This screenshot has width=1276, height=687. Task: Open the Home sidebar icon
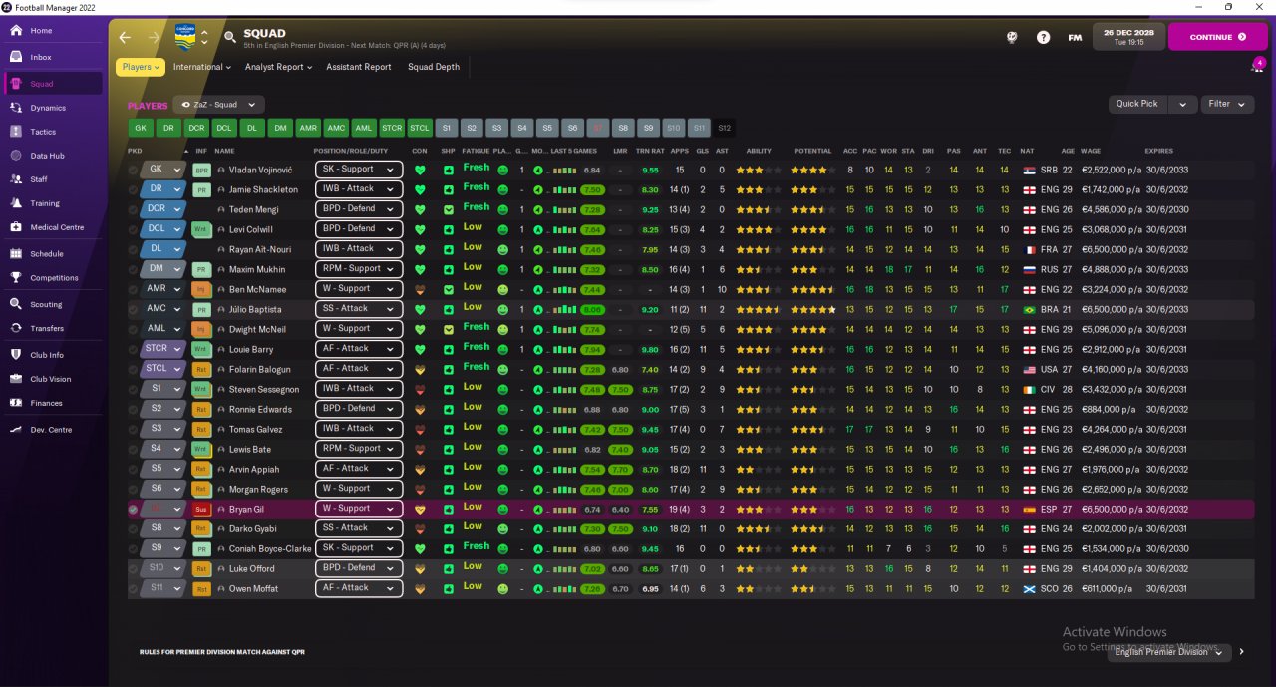click(16, 31)
